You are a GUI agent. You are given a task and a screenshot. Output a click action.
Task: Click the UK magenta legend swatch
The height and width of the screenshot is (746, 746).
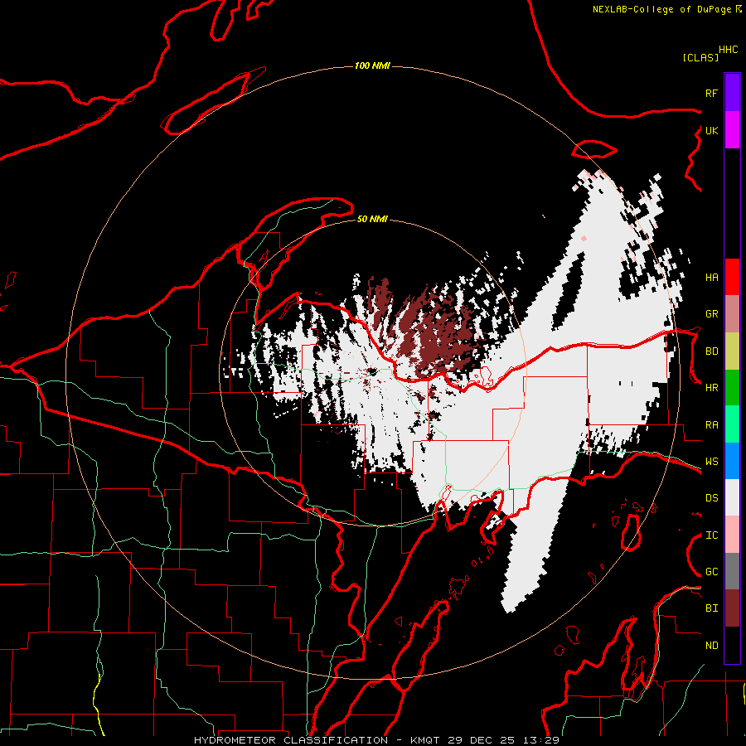pyautogui.click(x=732, y=130)
